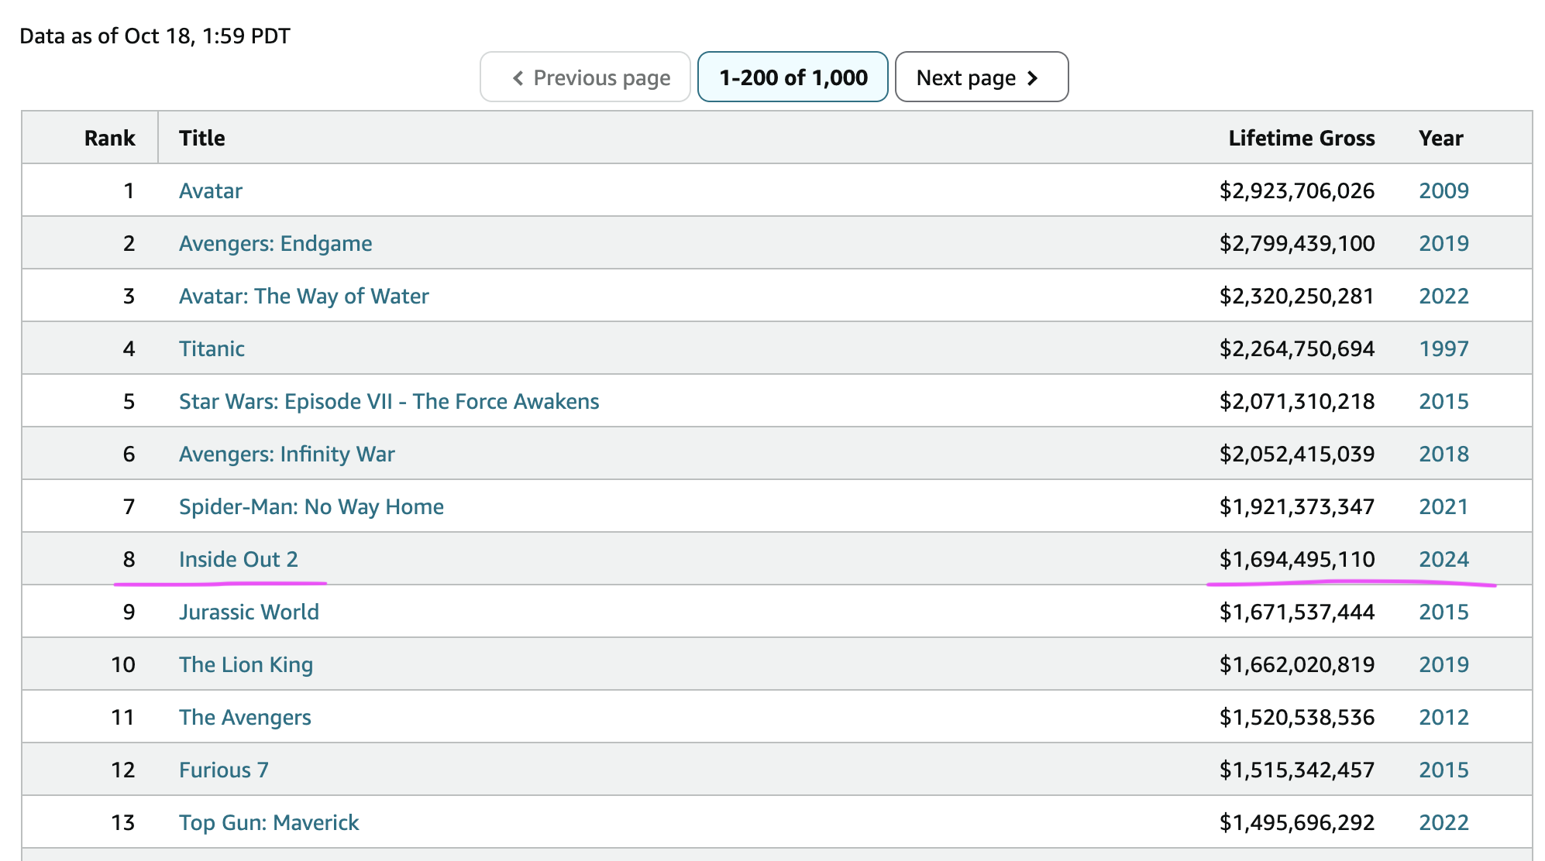
Task: Click the Furious 7 title
Action: click(x=223, y=770)
